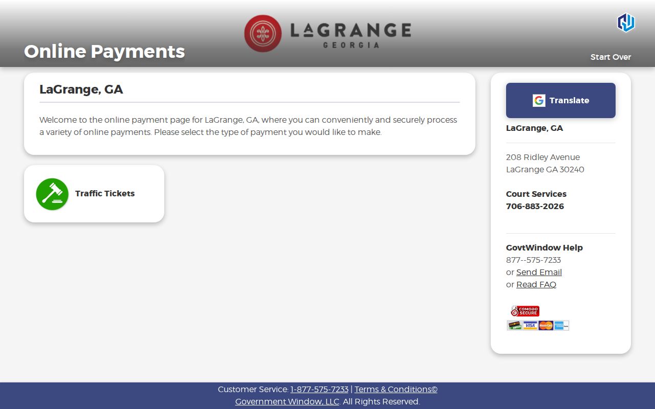The width and height of the screenshot is (655, 409).
Task: Click the LaGrange GA 30240 address line
Action: 545,170
